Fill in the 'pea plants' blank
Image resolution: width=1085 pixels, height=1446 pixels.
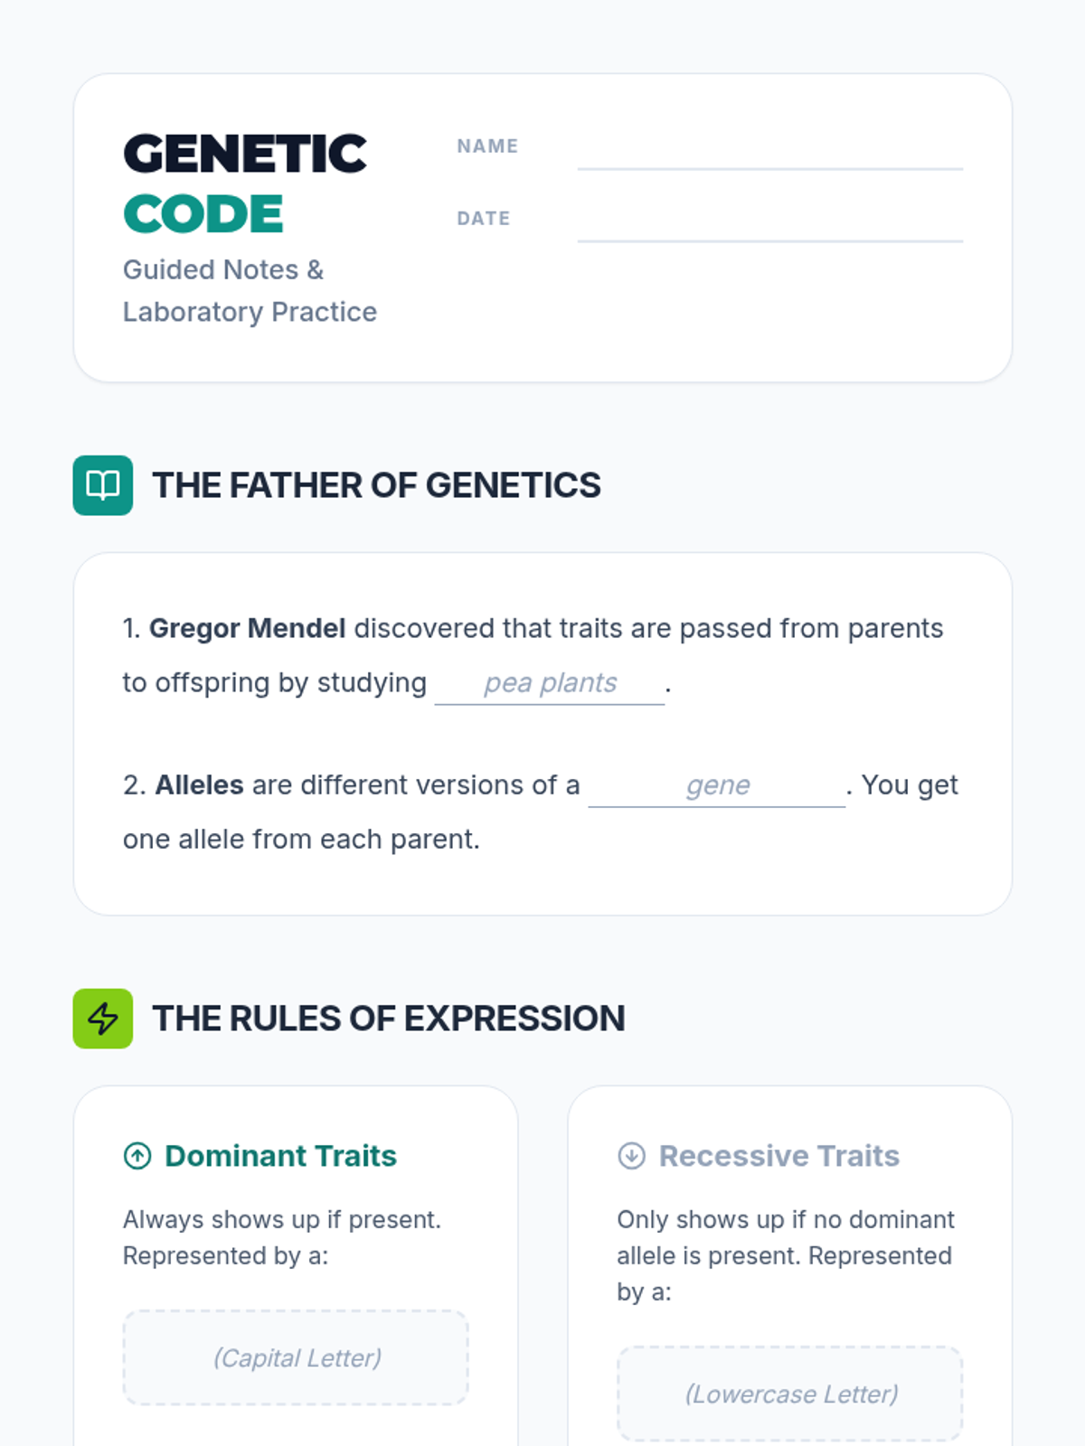coord(550,683)
